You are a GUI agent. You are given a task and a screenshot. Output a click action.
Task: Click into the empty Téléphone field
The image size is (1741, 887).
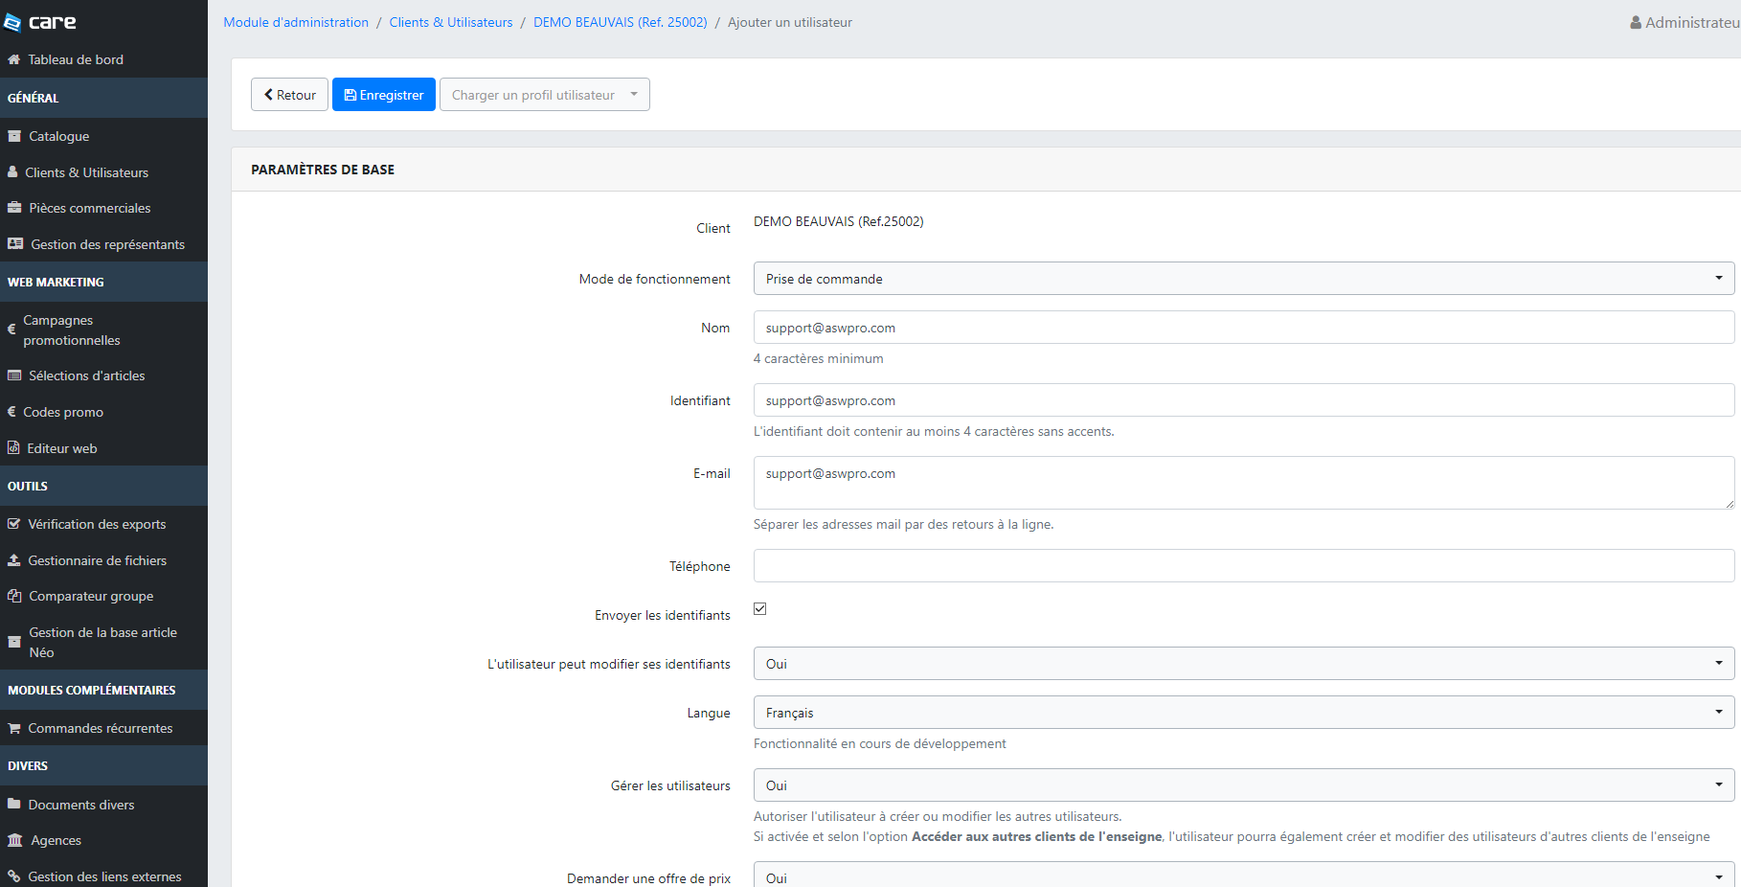pyautogui.click(x=1243, y=566)
